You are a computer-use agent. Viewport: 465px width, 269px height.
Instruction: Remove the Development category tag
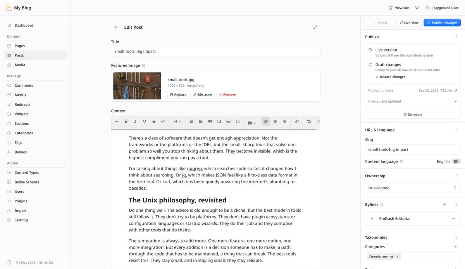click(398, 257)
